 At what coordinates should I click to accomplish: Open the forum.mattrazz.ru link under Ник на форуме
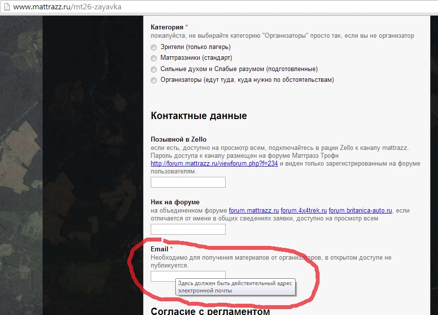tap(254, 211)
